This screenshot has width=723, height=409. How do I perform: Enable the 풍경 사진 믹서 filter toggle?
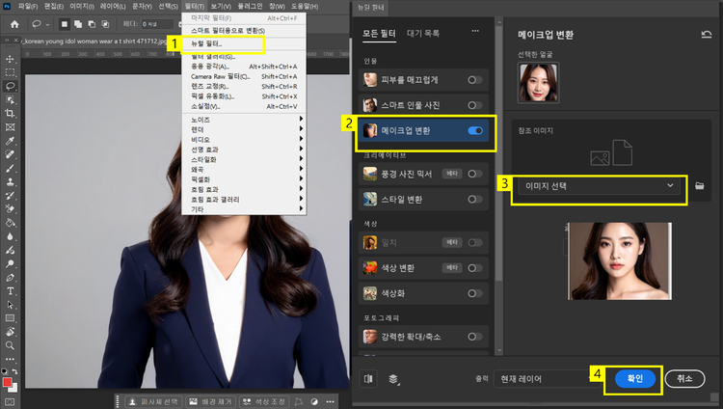[475, 174]
